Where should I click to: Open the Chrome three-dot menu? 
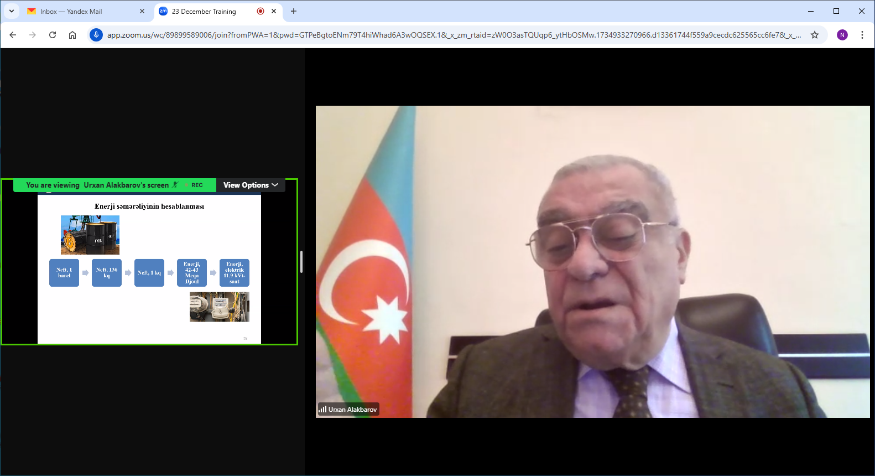[x=862, y=35]
